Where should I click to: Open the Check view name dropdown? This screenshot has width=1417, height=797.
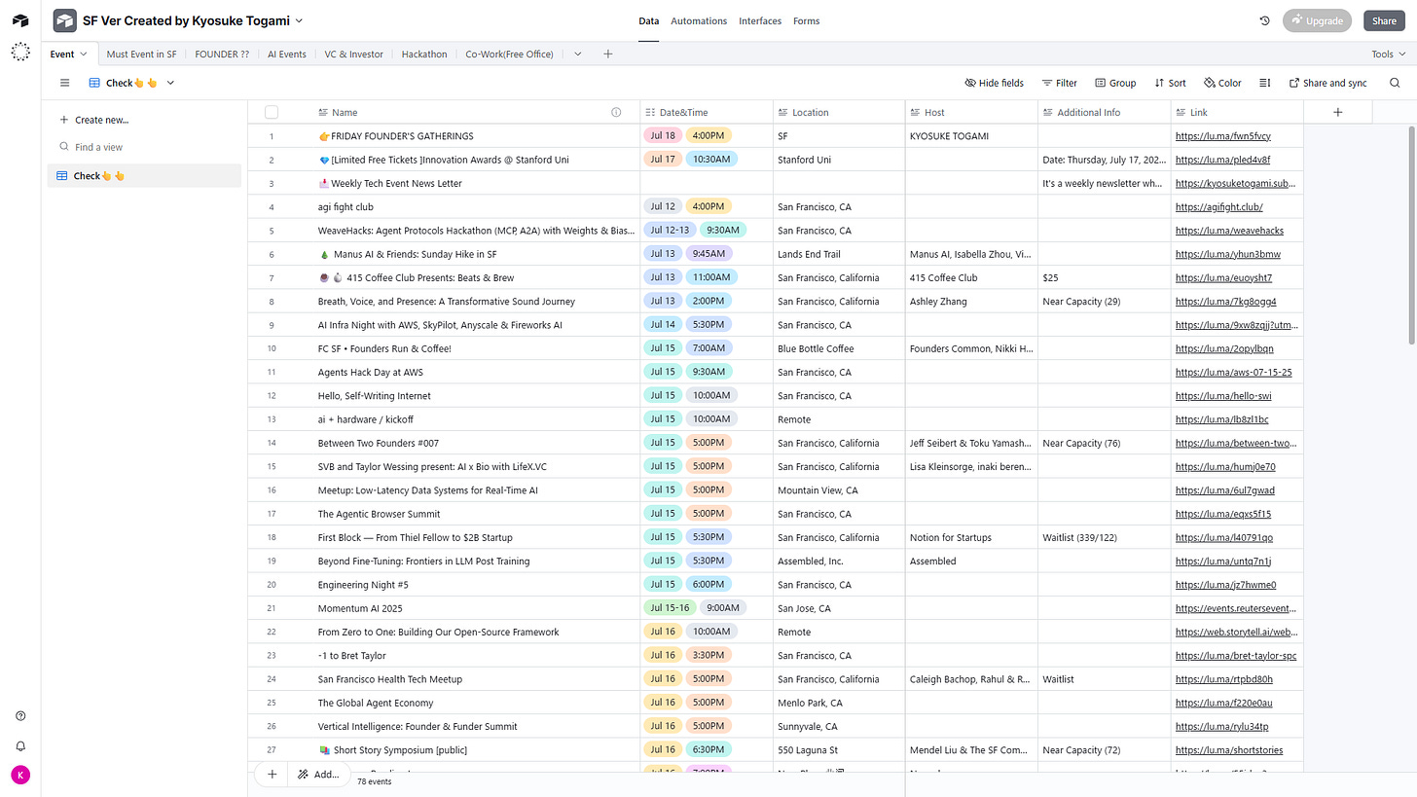[x=170, y=83]
